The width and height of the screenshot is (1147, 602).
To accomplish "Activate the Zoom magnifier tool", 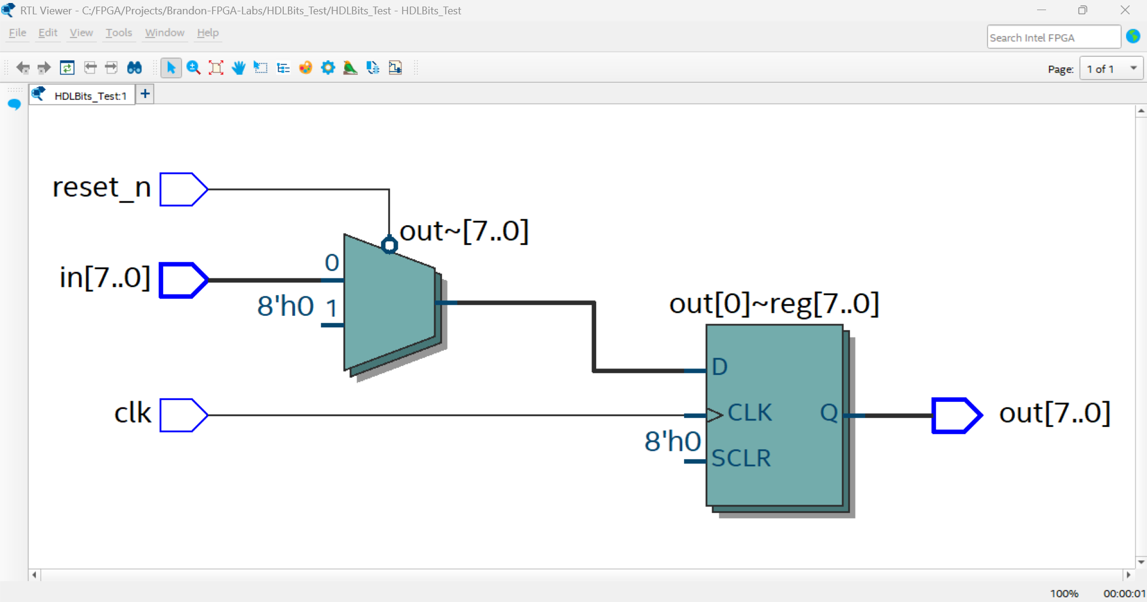I will click(193, 68).
